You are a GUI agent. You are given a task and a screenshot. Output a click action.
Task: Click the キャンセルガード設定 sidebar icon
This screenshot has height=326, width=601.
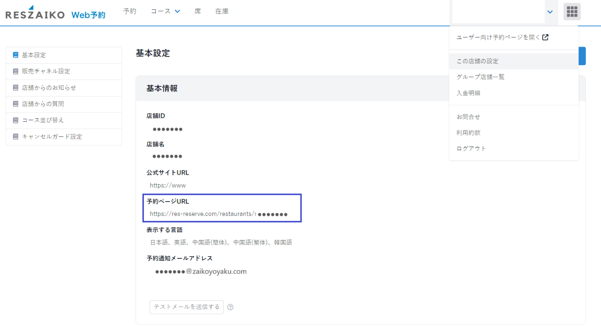coord(16,137)
